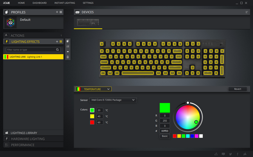Click the search magnifier in filter box

57,50
